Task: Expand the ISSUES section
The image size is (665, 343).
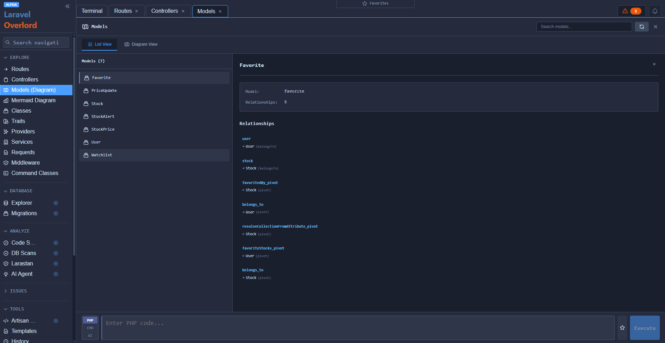Action: point(15,291)
